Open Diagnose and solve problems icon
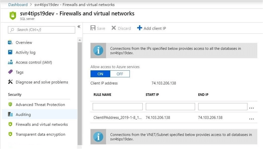 pyautogui.click(x=11, y=82)
